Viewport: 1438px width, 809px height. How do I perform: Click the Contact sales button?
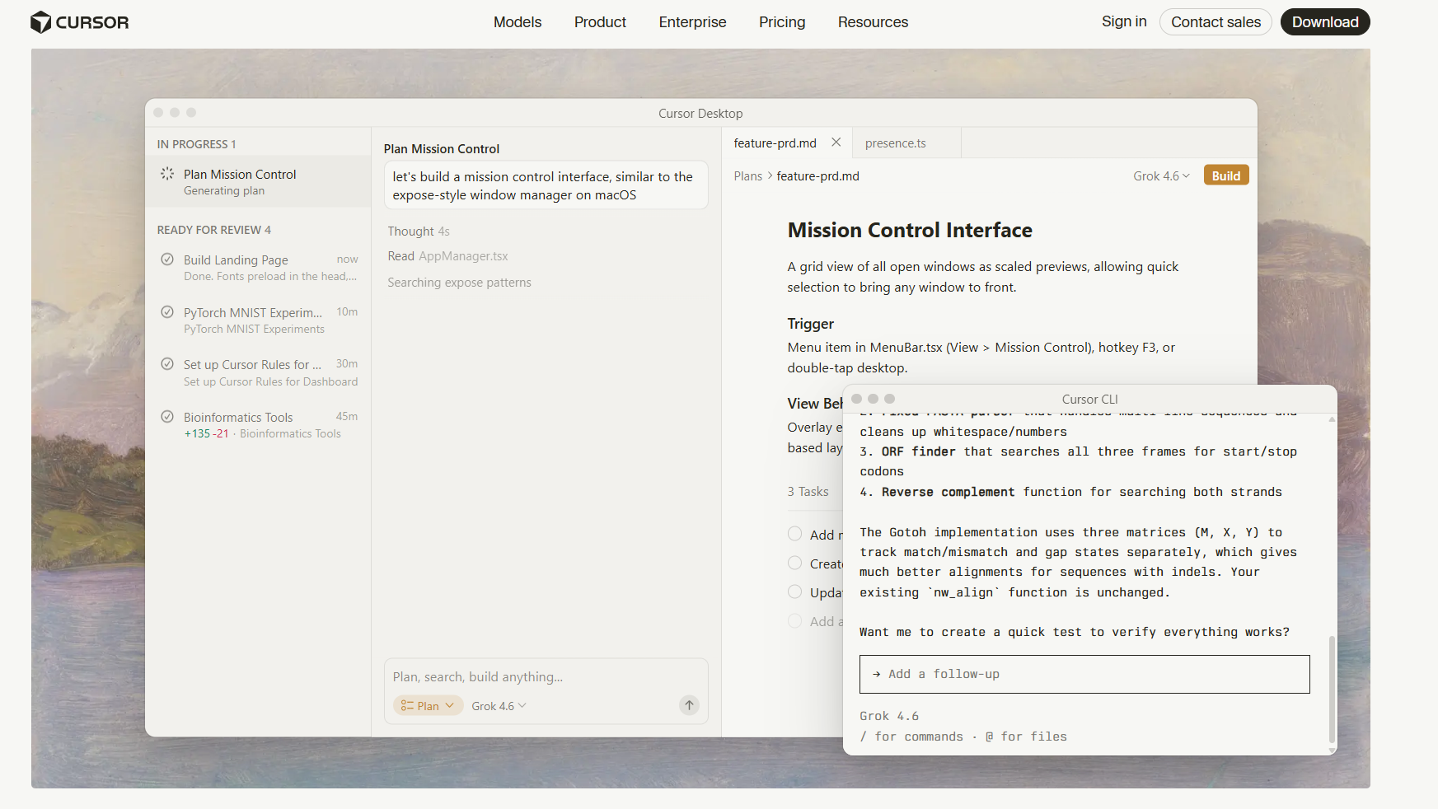pyautogui.click(x=1216, y=22)
